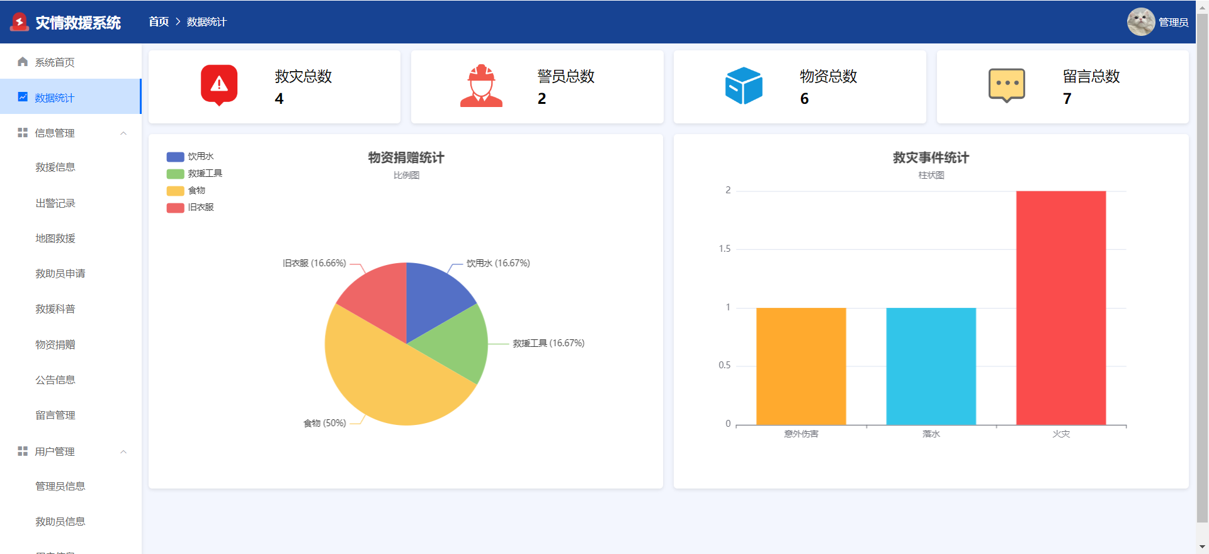Open the 管理员 avatar dropdown
Viewport: 1209px width, 554px height.
point(1157,22)
